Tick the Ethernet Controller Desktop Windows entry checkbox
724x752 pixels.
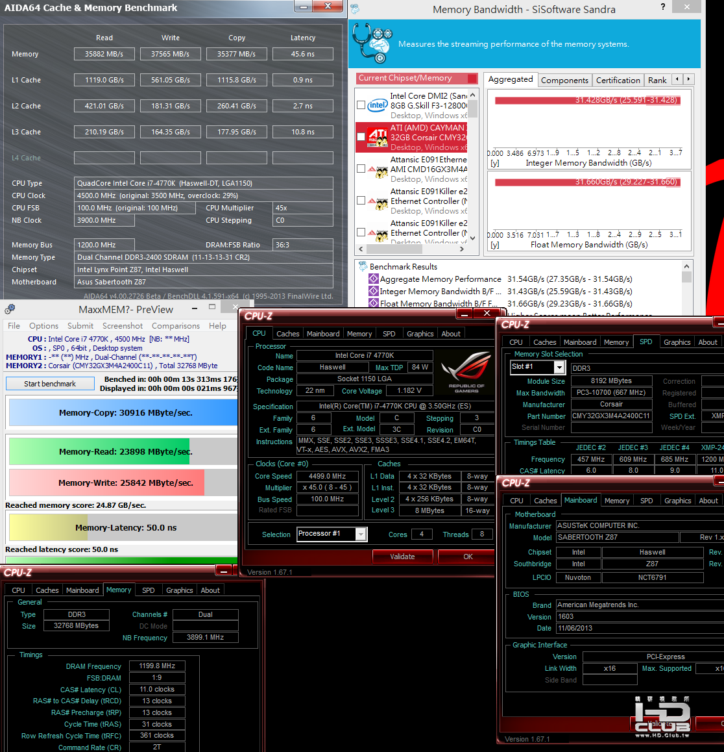[361, 201]
